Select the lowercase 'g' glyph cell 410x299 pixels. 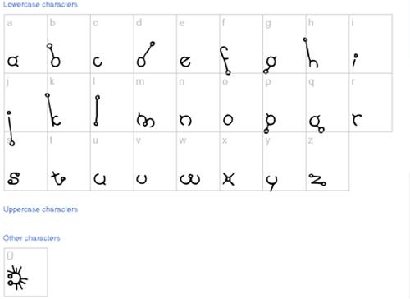285,44
